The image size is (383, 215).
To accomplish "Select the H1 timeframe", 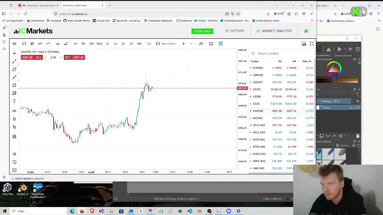I will click(107, 44).
